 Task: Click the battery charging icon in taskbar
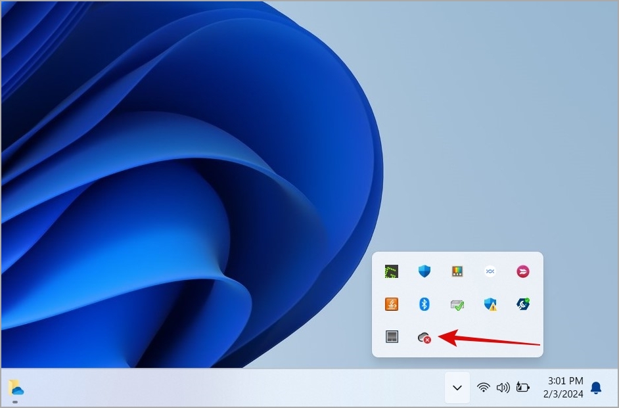coord(522,388)
